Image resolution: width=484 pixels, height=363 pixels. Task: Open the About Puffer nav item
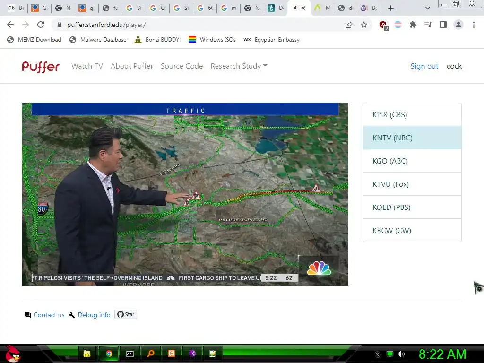click(132, 66)
